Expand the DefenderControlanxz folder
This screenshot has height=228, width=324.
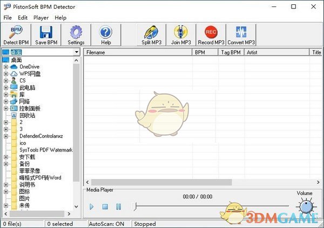[x=6, y=136]
